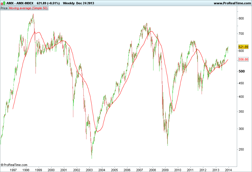Click the yellow 621.89 price tag
252x172 pixels.
[243, 47]
